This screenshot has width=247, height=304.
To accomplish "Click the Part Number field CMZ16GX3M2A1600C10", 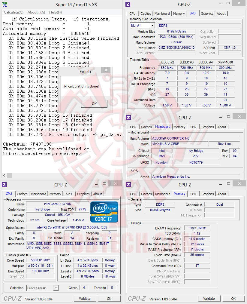I will tap(176, 48).
